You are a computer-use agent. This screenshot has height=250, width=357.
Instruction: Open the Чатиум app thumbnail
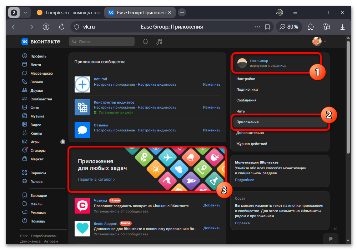[x=82, y=206]
